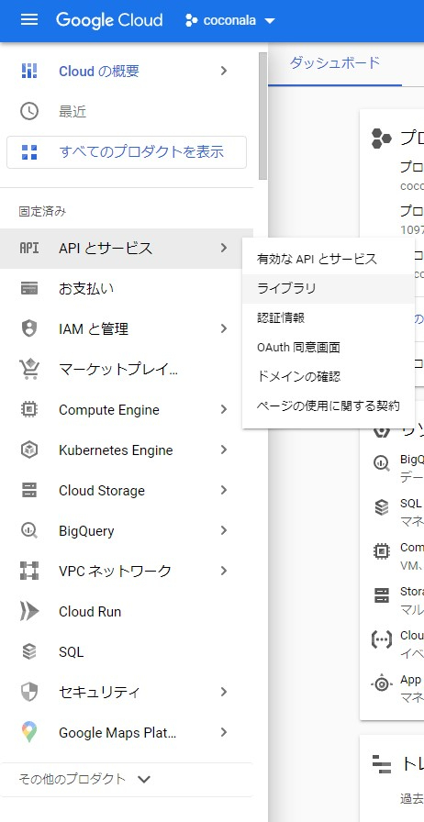The image size is (424, 822).
Task: Expand the Cloud Storage submenu chevron
Action: 224,490
